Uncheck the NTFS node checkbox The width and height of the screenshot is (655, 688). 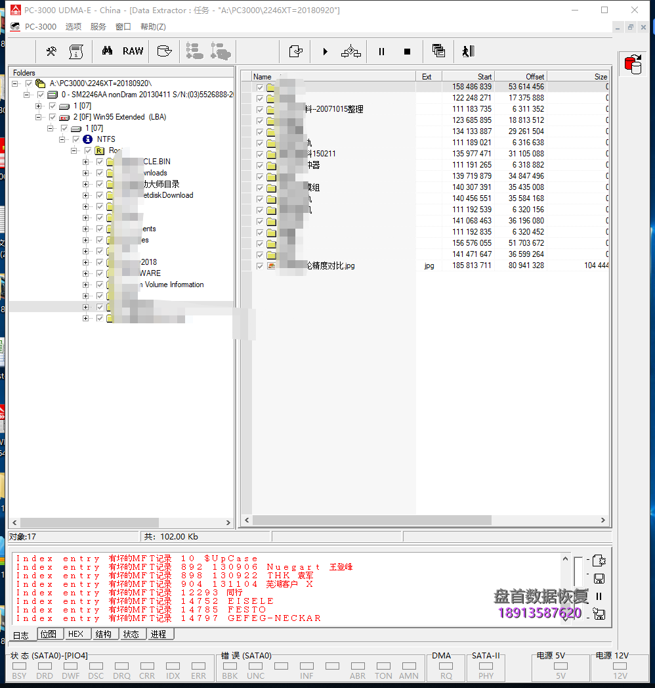pyautogui.click(x=76, y=139)
